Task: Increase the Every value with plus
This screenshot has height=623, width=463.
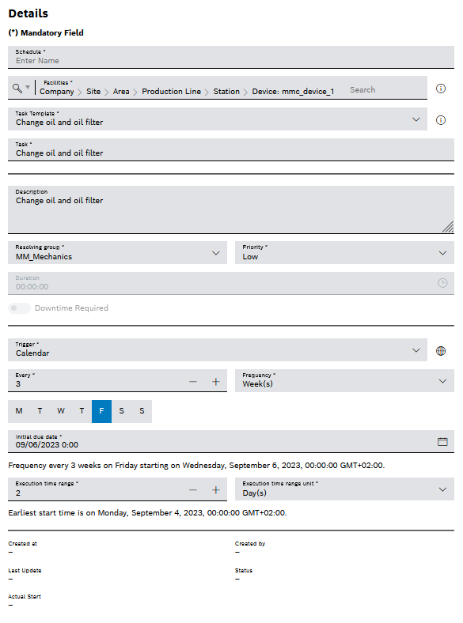Action: [216, 381]
